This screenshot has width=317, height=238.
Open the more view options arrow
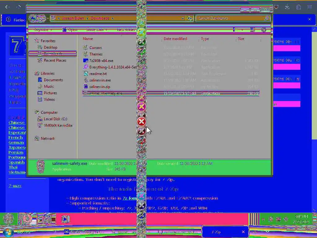242,30
